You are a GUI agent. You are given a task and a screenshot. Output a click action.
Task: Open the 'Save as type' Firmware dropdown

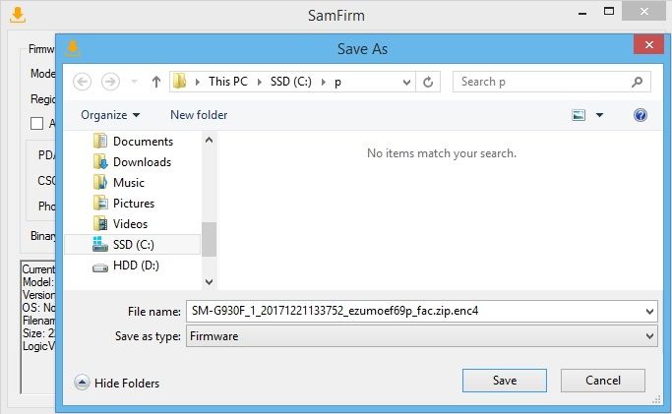point(422,336)
